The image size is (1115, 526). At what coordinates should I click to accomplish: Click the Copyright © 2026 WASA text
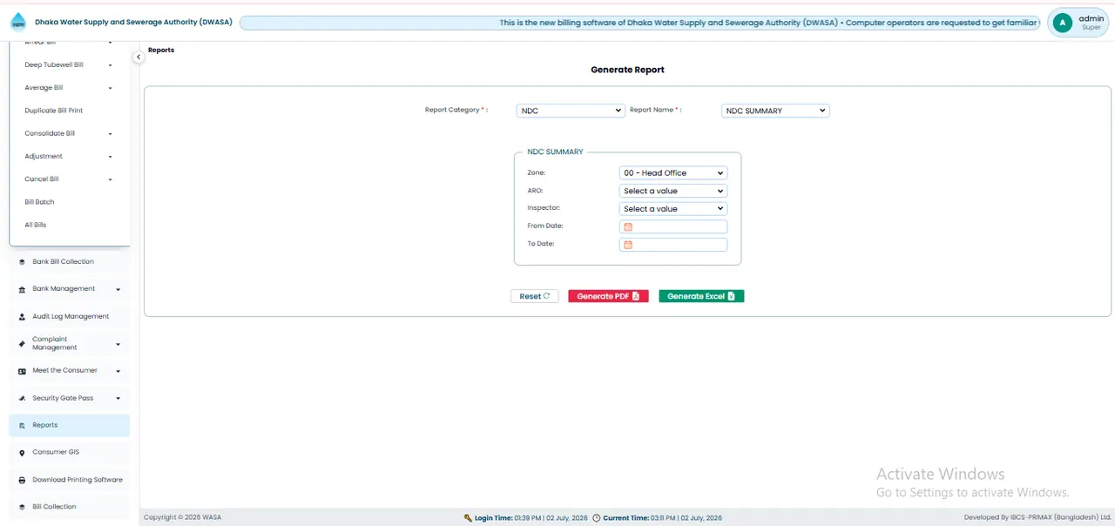click(182, 518)
